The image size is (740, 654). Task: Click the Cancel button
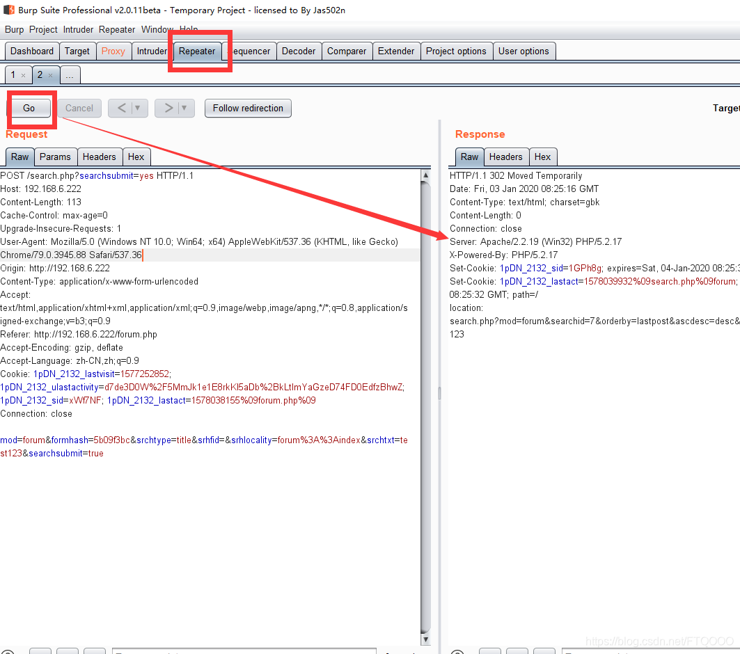coord(79,108)
